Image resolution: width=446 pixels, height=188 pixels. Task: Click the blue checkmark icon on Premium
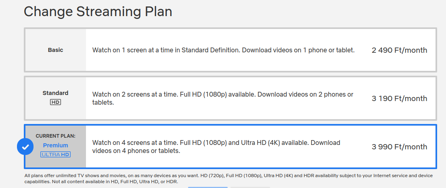pyautogui.click(x=25, y=147)
